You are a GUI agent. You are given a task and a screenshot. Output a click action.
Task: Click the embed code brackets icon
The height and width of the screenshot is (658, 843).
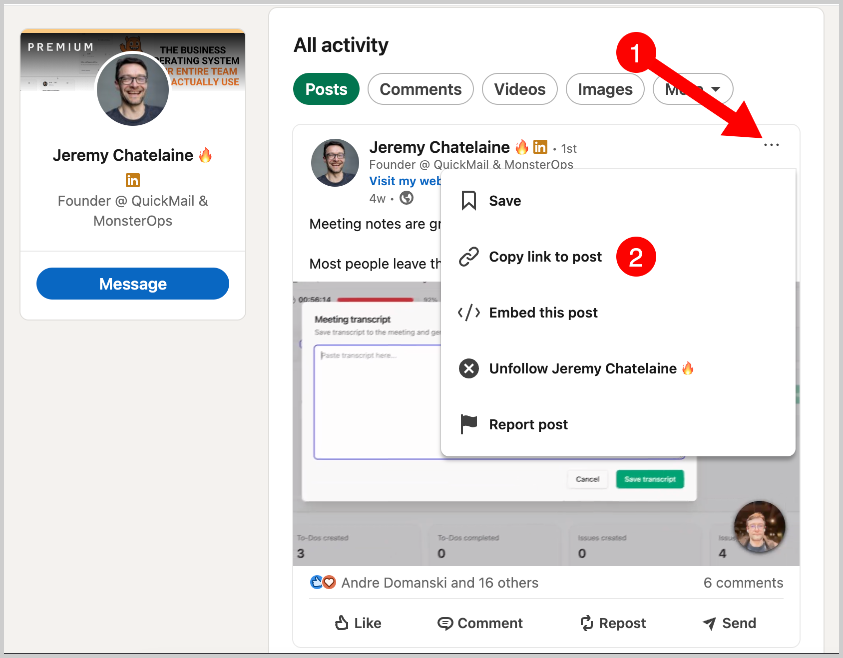coord(468,313)
